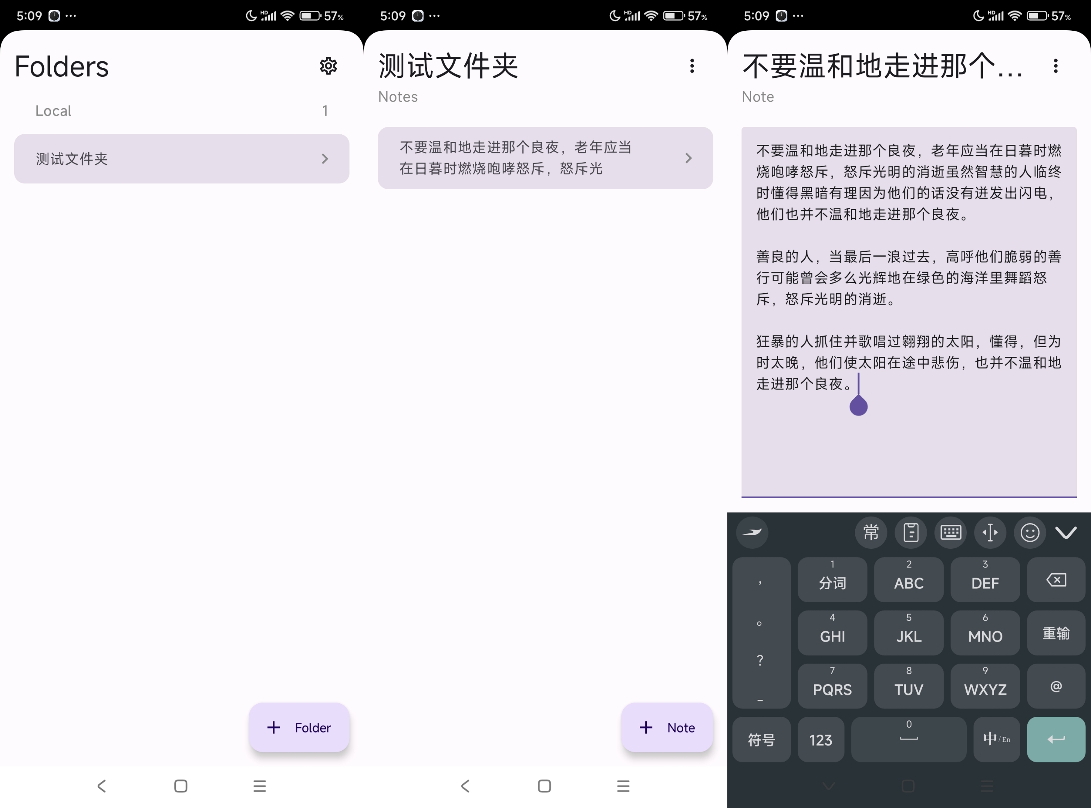1091x808 pixels.
Task: Toggle Chinese/English input with 中/En key
Action: (997, 739)
